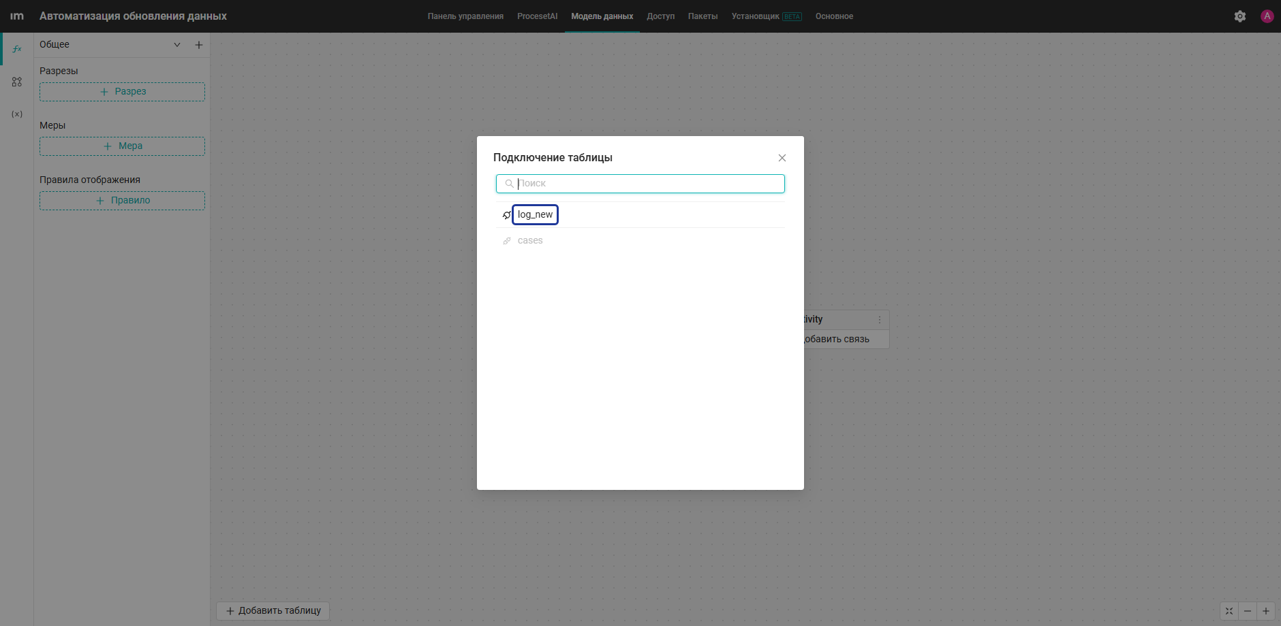1281x626 pixels.
Task: Close the Подключение таблицы dialog
Action: coord(782,158)
